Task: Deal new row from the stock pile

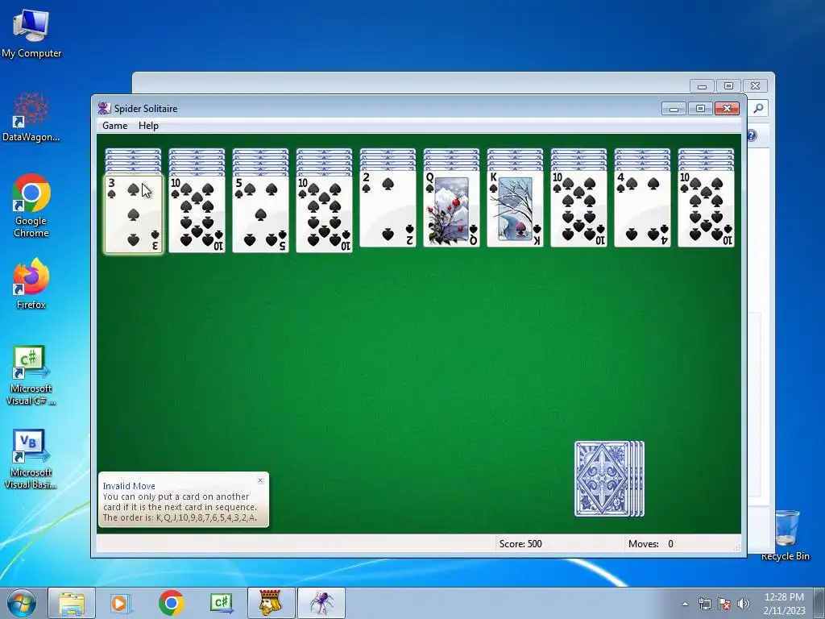Action: 609,479
